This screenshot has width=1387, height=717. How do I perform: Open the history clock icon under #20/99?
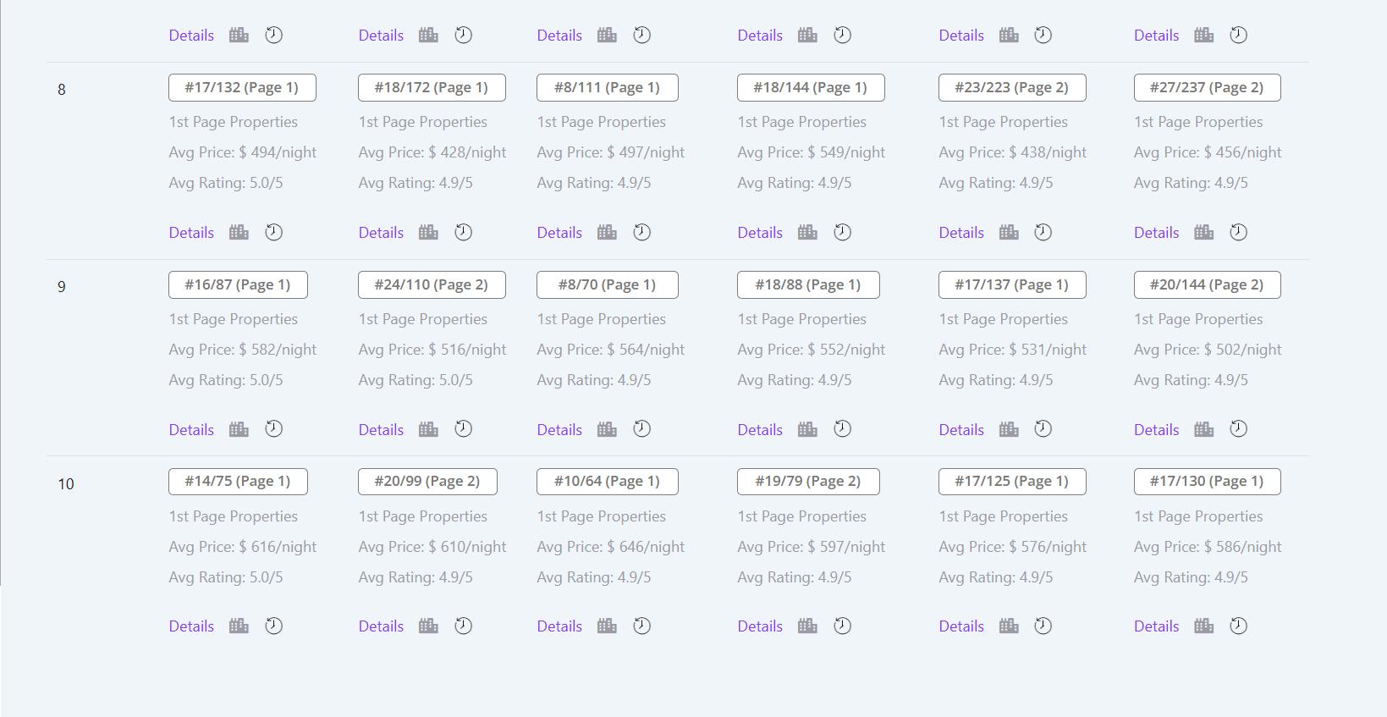tap(463, 626)
